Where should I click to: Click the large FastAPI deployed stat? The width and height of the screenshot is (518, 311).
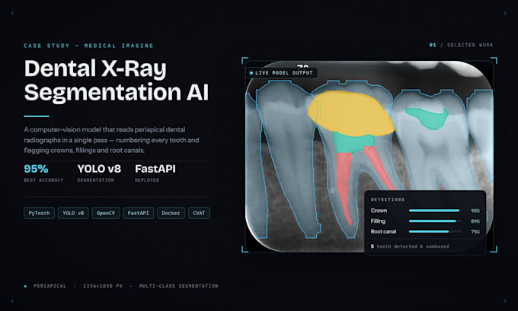pos(155,173)
